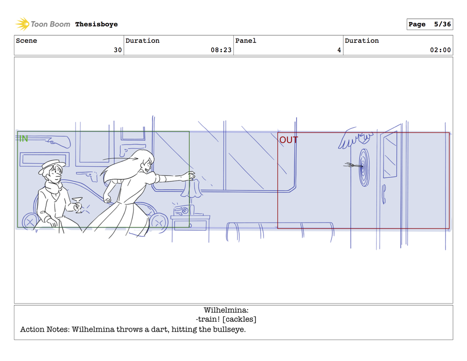This screenshot has width=467, height=361.
Task: Click the green 'IN' camera frame label
Action: point(24,139)
